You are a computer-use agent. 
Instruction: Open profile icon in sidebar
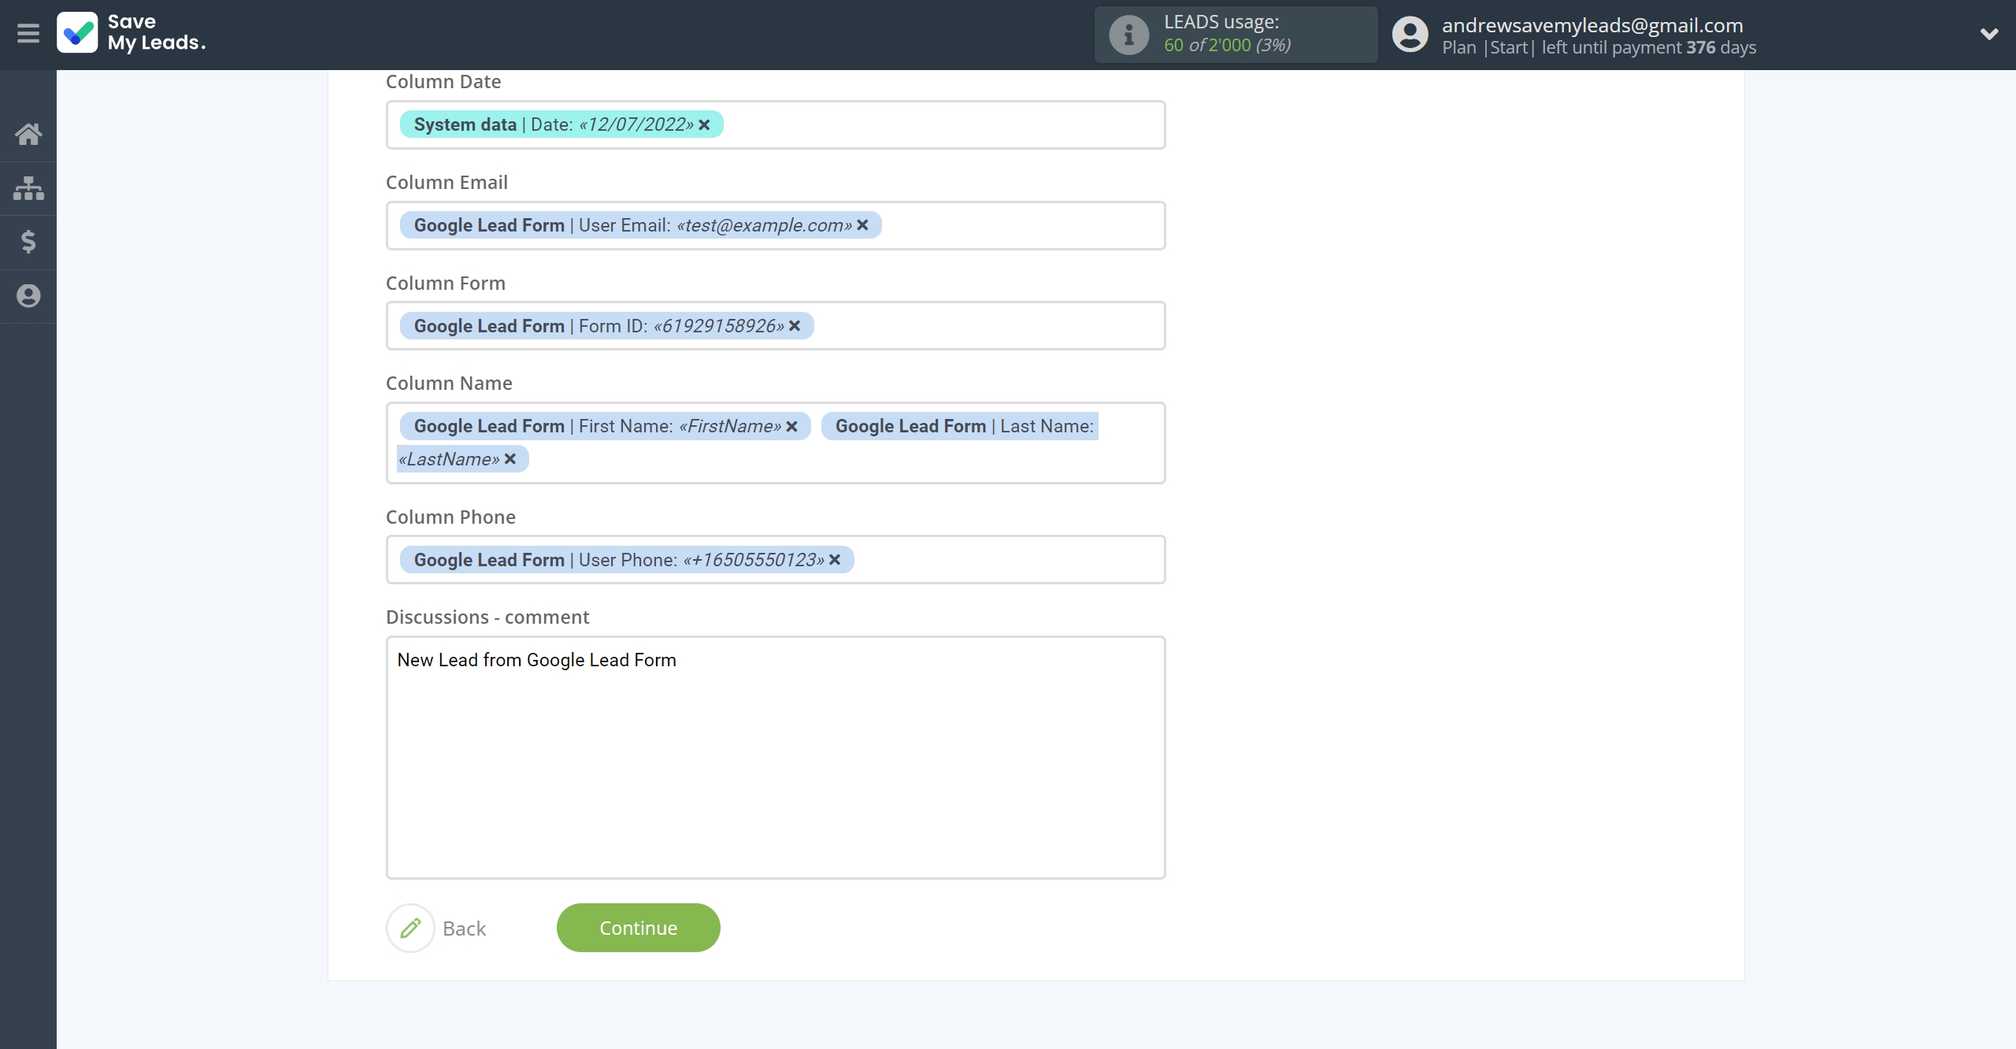pos(28,296)
